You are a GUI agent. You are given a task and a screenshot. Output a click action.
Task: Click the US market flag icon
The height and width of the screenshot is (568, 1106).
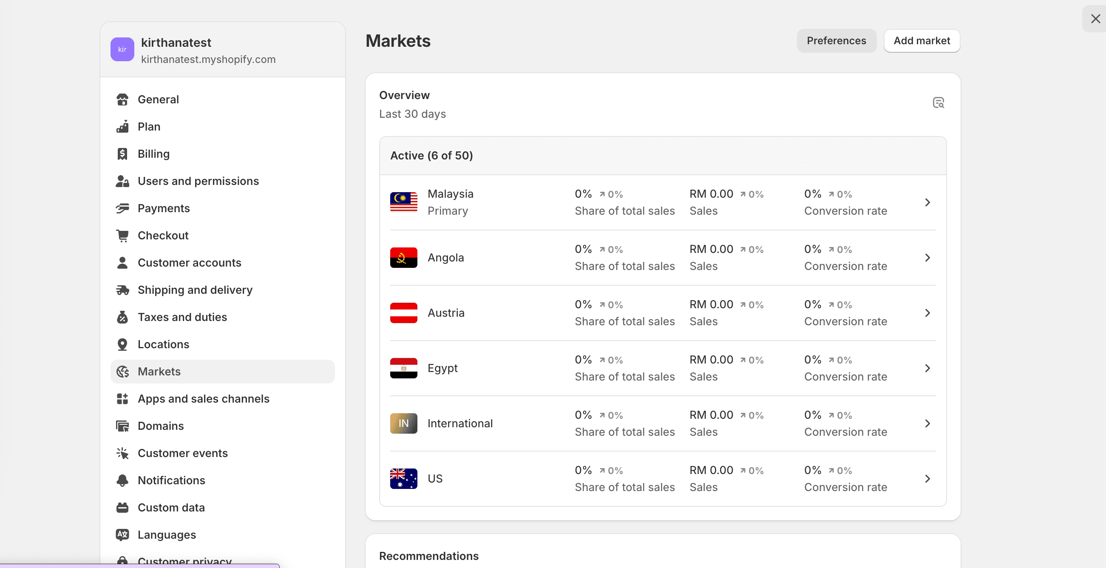coord(403,479)
